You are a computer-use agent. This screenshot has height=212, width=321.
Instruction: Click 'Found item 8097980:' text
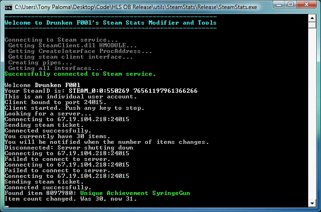40,193
